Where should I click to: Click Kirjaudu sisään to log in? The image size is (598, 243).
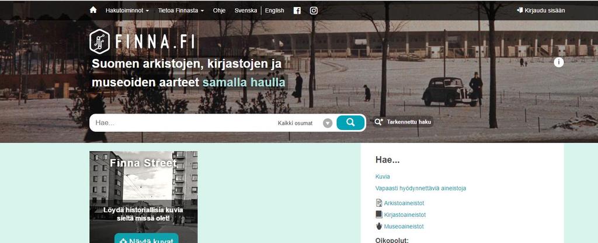tap(541, 10)
